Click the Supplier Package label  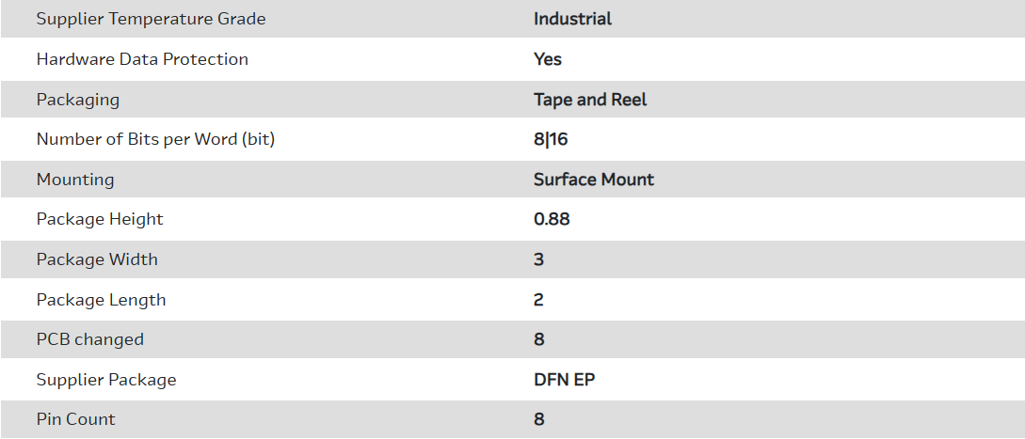pos(106,380)
